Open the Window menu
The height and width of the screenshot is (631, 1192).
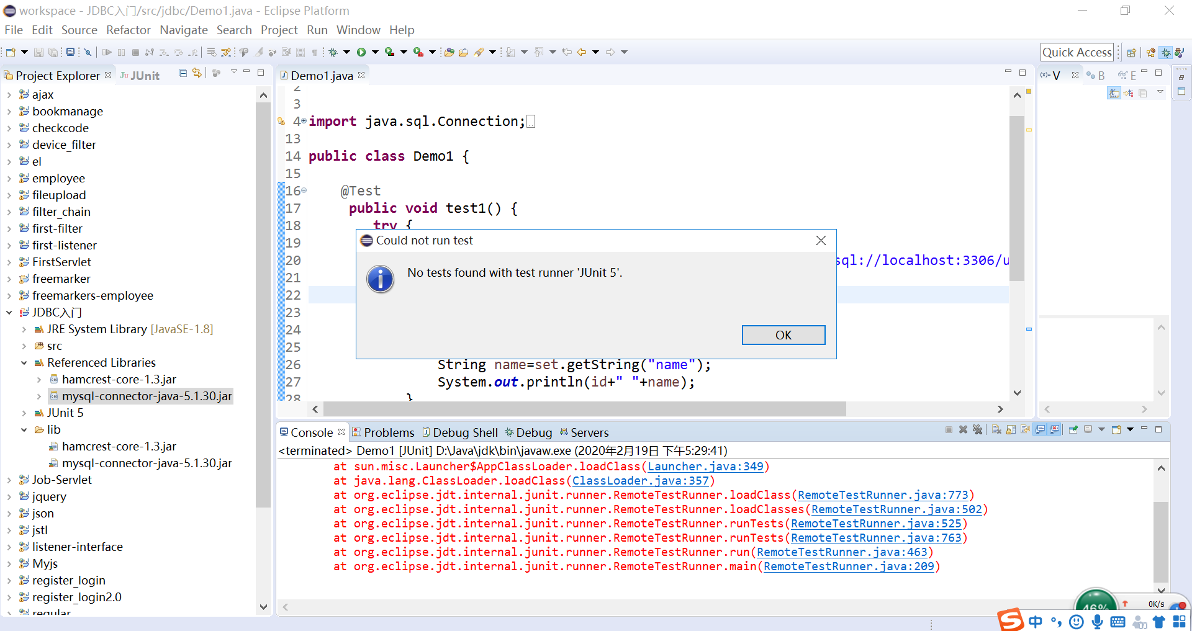coord(358,30)
